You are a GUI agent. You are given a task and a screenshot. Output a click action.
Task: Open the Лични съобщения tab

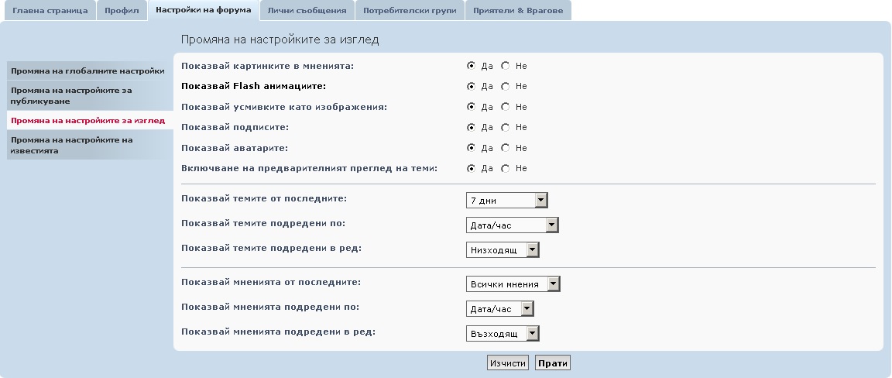(307, 11)
